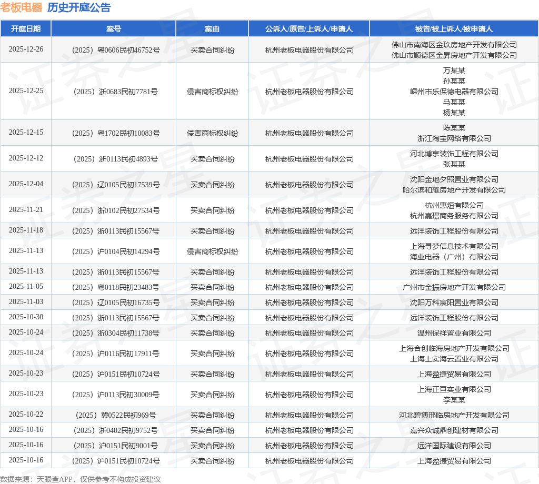The image size is (539, 484).
Task: Click case number 浙0402民初9752号
Action: click(116, 430)
